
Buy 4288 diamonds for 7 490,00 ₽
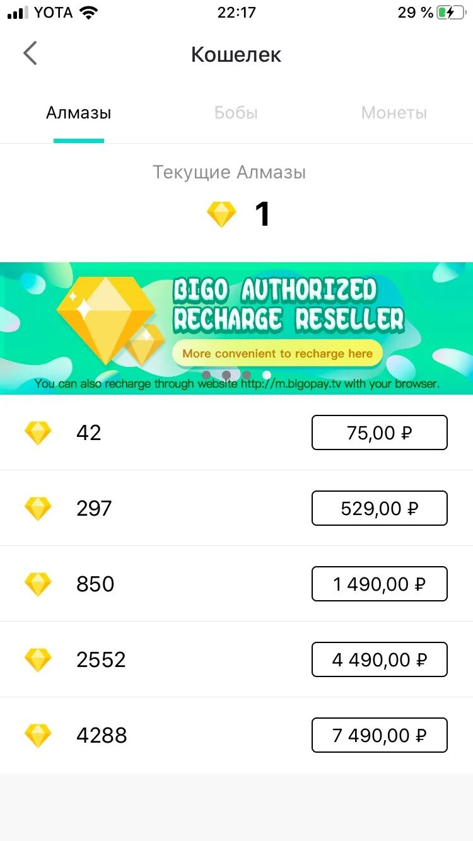(380, 735)
